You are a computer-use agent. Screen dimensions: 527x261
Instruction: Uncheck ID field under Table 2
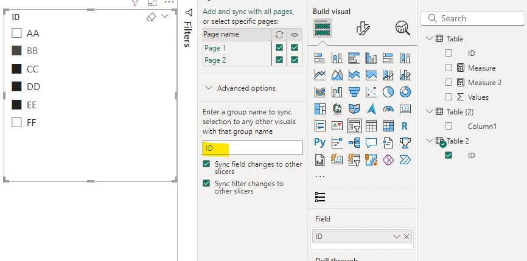pyautogui.click(x=448, y=155)
